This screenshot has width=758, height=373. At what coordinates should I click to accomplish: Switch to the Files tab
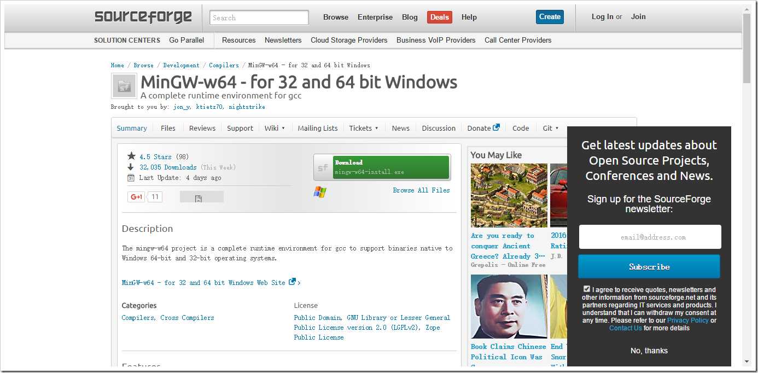(x=168, y=128)
